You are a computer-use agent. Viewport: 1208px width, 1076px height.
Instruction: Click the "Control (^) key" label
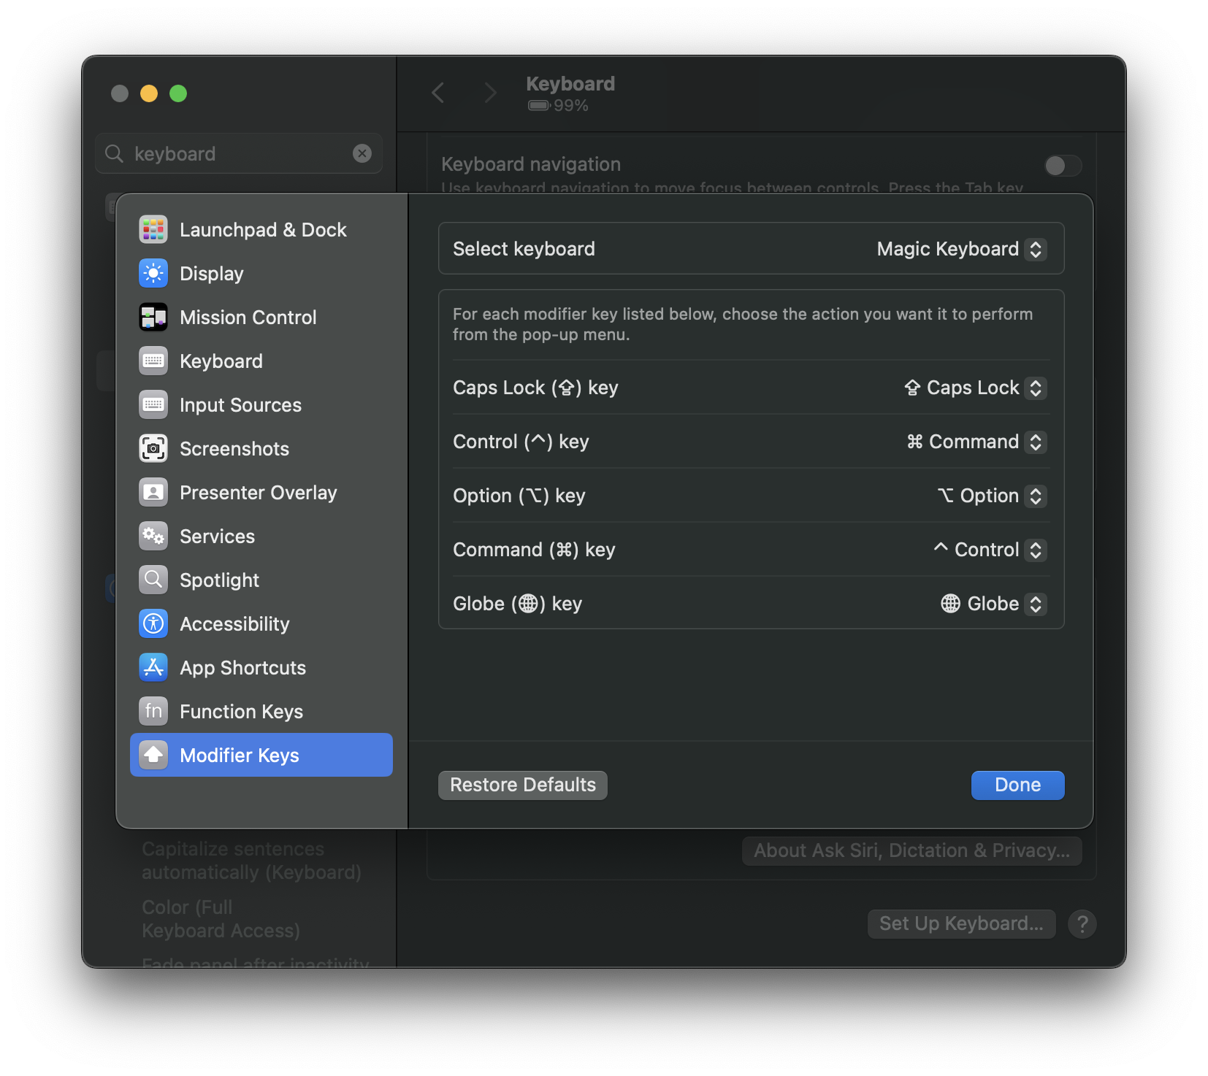(x=521, y=442)
